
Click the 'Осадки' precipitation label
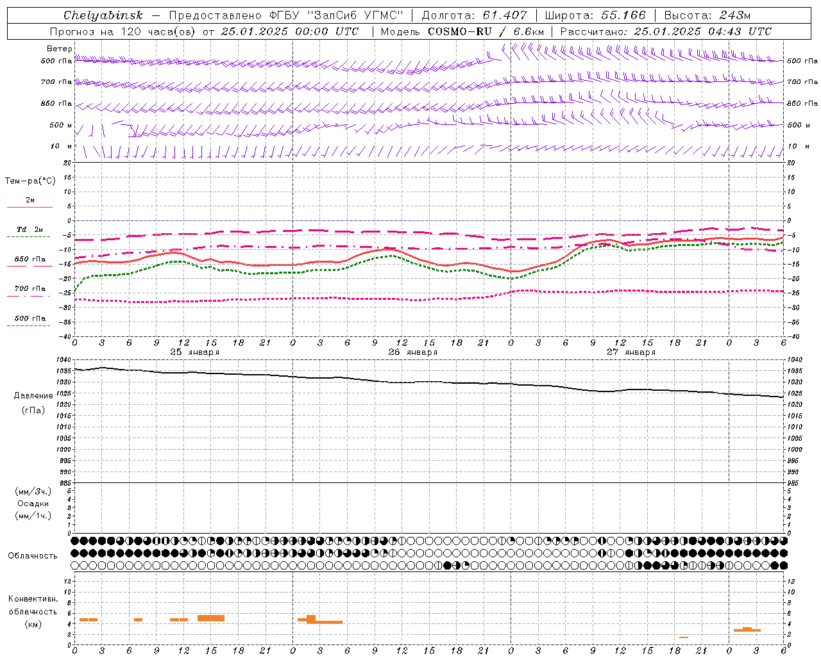(x=33, y=504)
